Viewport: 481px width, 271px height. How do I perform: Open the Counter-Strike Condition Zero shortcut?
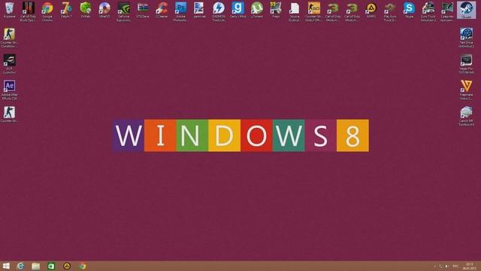(9, 38)
